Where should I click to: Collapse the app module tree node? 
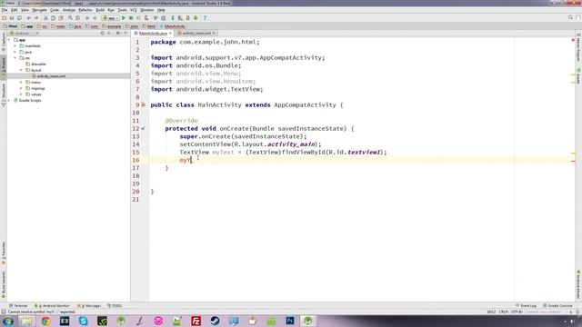(10, 40)
